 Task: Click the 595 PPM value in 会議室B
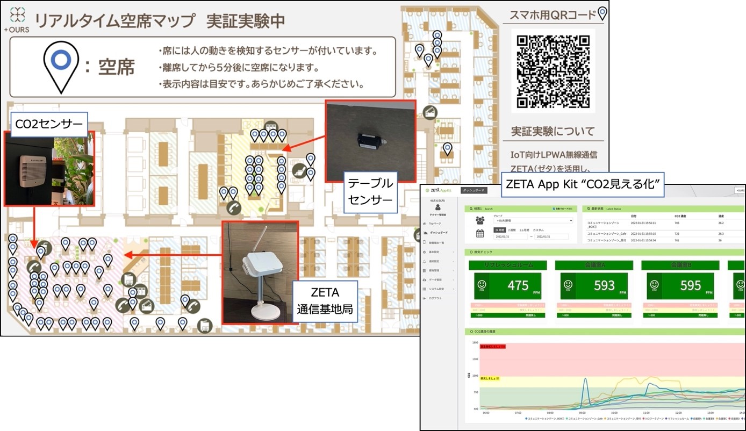pos(691,285)
